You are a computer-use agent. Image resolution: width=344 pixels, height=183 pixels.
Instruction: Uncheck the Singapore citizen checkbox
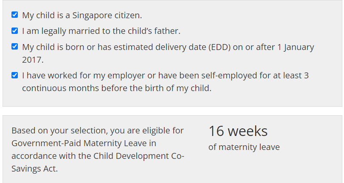(14, 15)
